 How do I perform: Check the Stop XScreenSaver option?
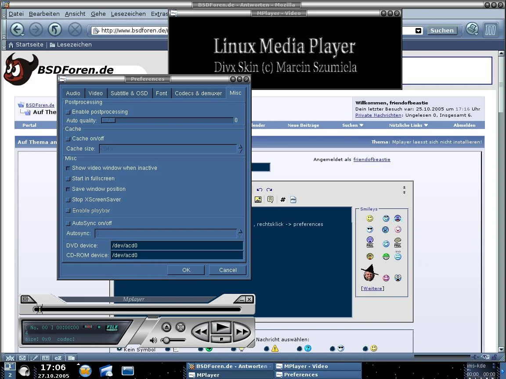coord(68,200)
